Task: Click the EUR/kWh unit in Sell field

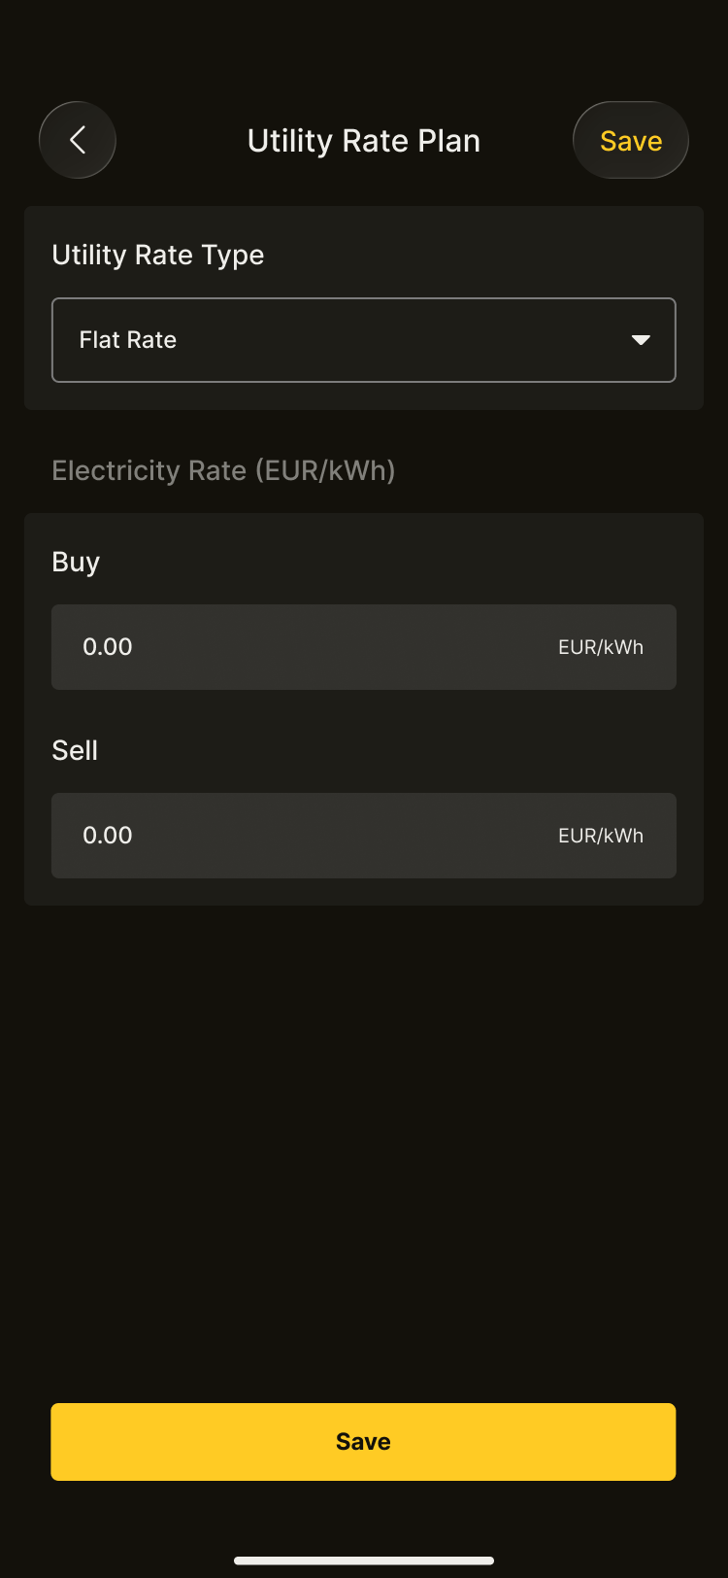Action: point(601,837)
